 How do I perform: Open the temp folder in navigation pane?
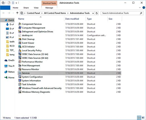[x=10, y=55]
